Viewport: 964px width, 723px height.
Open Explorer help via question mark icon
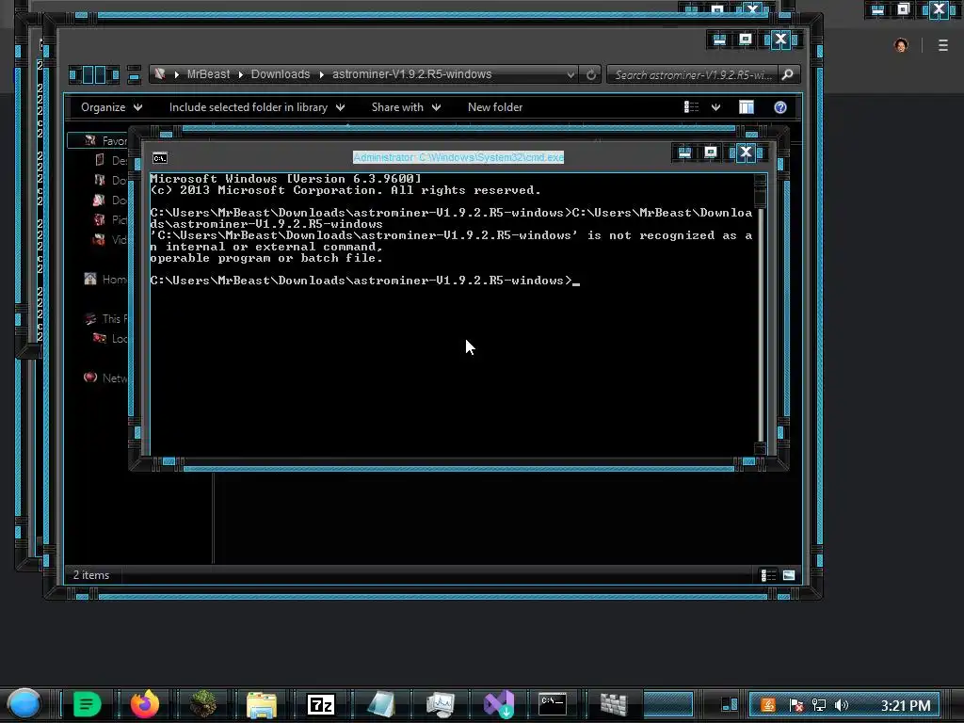[x=780, y=107]
